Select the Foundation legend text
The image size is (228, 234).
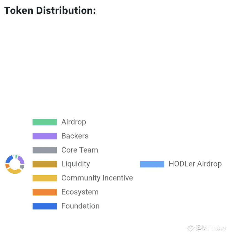(x=80, y=206)
